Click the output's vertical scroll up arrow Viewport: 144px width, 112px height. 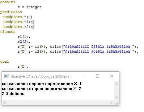point(116,84)
